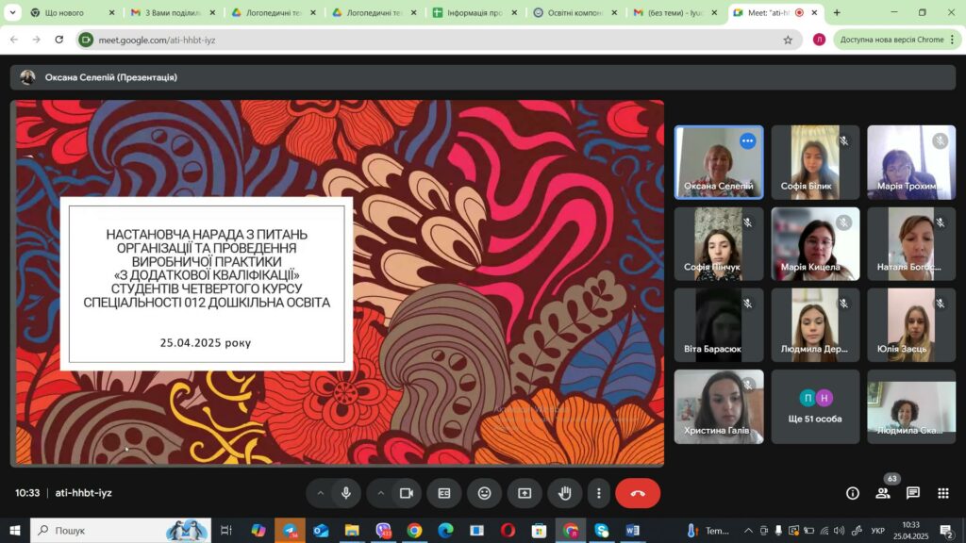The width and height of the screenshot is (966, 543).
Task: Toggle closed captions in the meeting
Action: [444, 493]
